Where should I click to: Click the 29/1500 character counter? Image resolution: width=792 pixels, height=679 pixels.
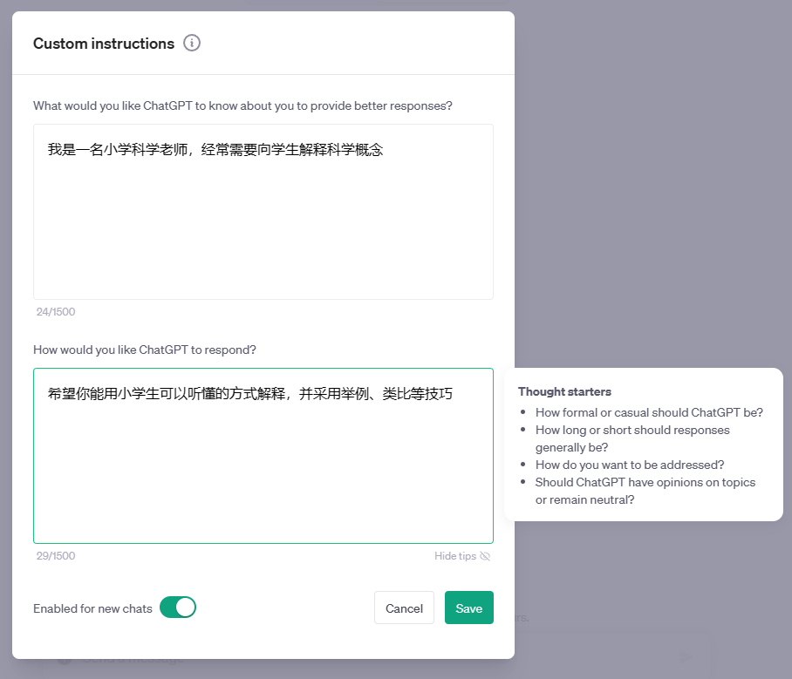(55, 556)
